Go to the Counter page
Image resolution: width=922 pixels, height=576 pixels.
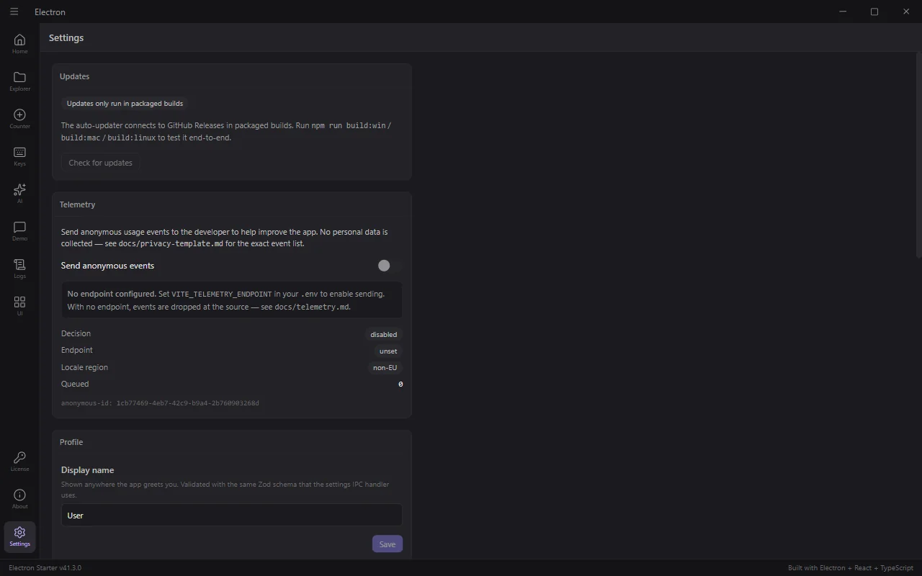pos(19,119)
